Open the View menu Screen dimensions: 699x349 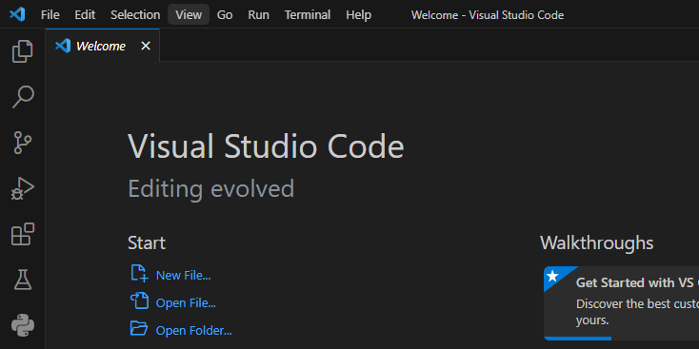[x=189, y=14]
